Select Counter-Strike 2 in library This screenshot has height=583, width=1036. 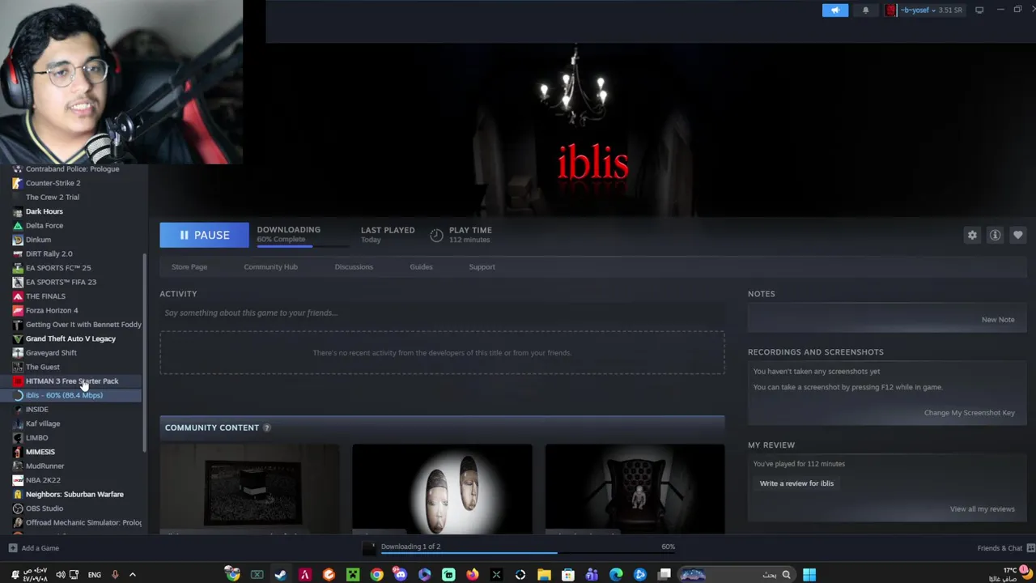(x=53, y=183)
